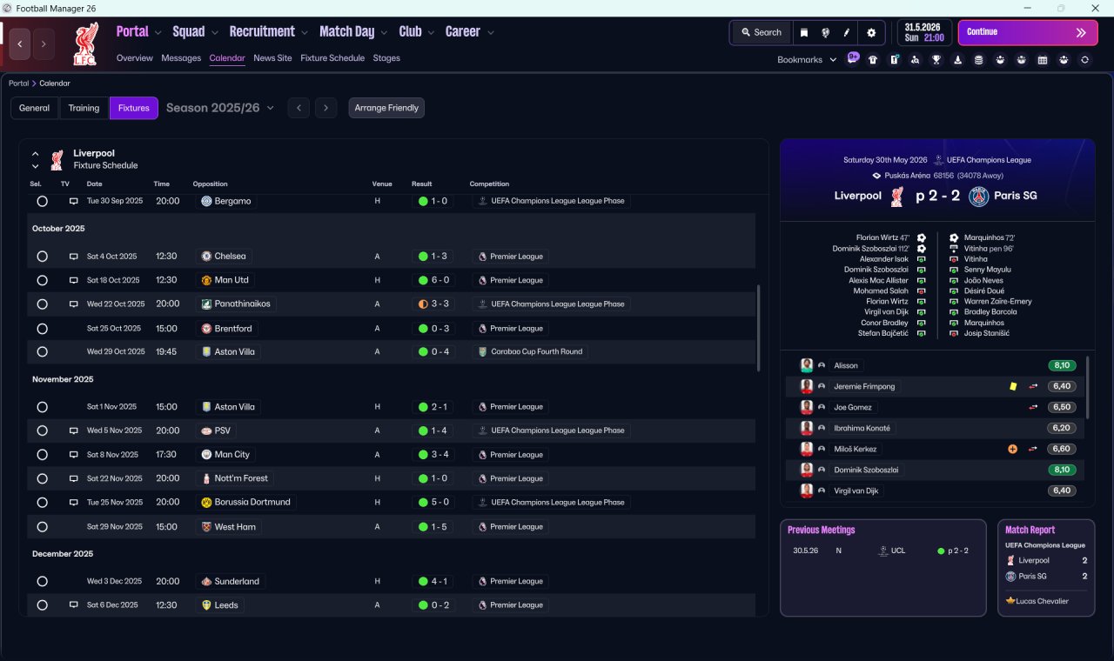Viewport: 1114px width, 661px height.
Task: Open the bookmark icon beside Search
Action: (804, 32)
